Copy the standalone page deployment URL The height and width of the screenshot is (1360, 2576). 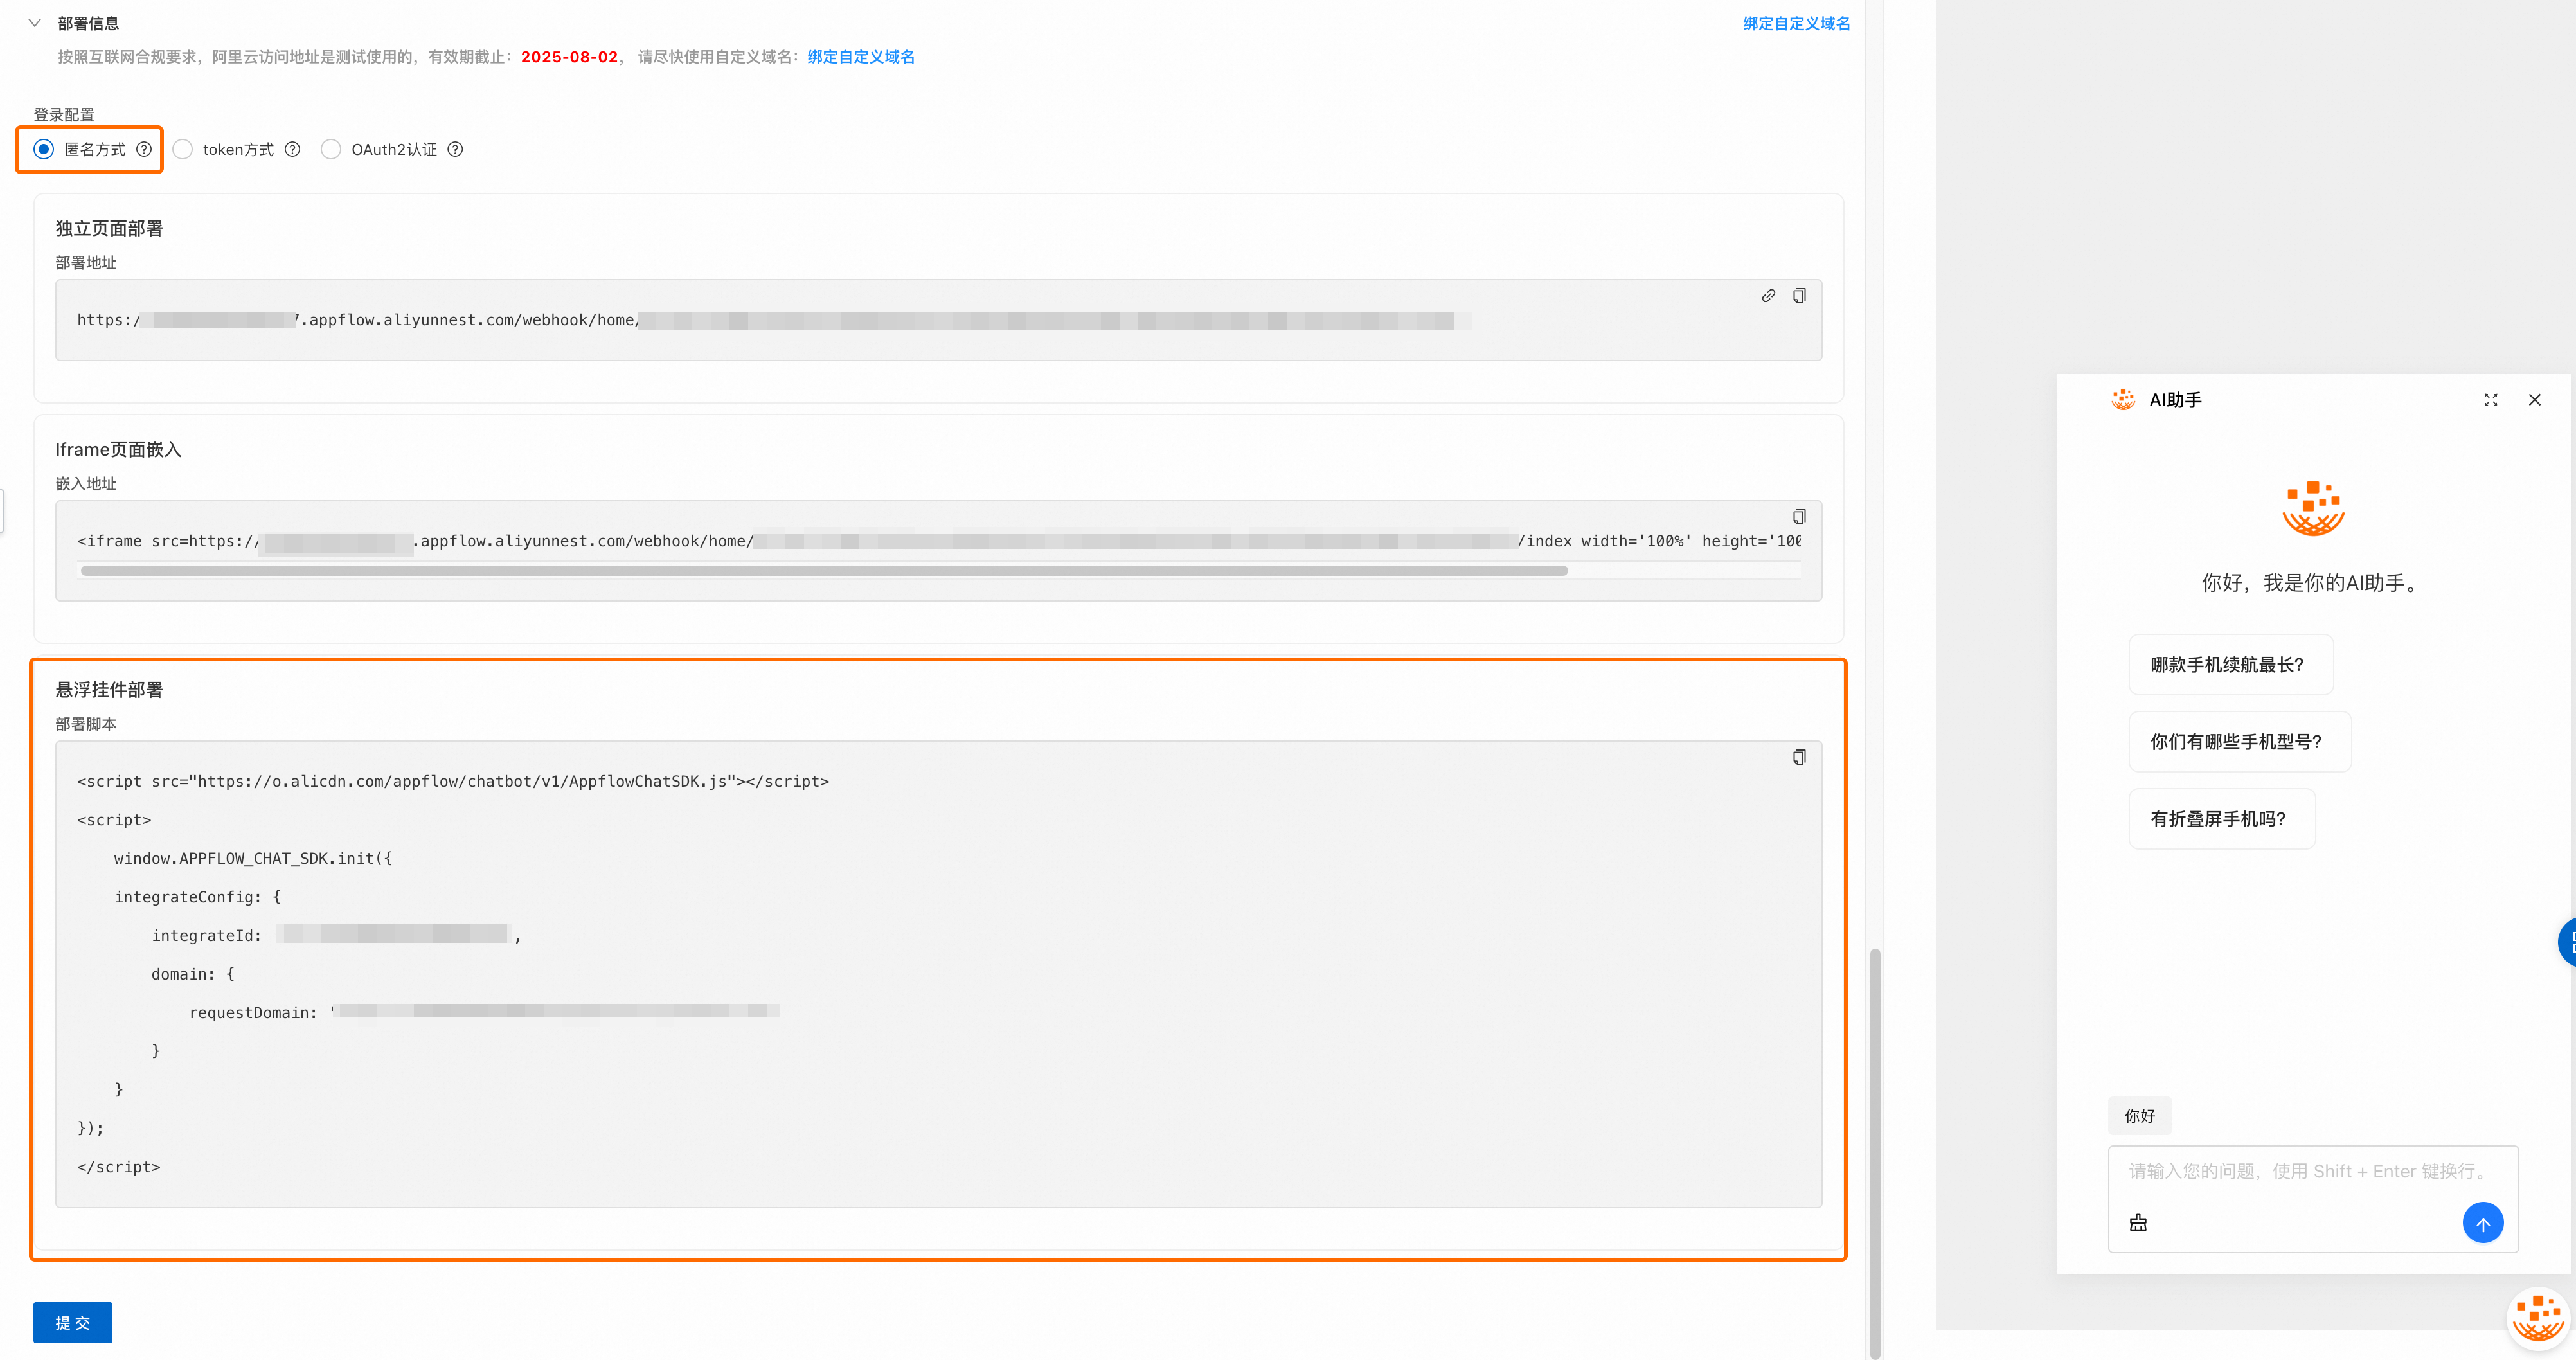pyautogui.click(x=1799, y=296)
